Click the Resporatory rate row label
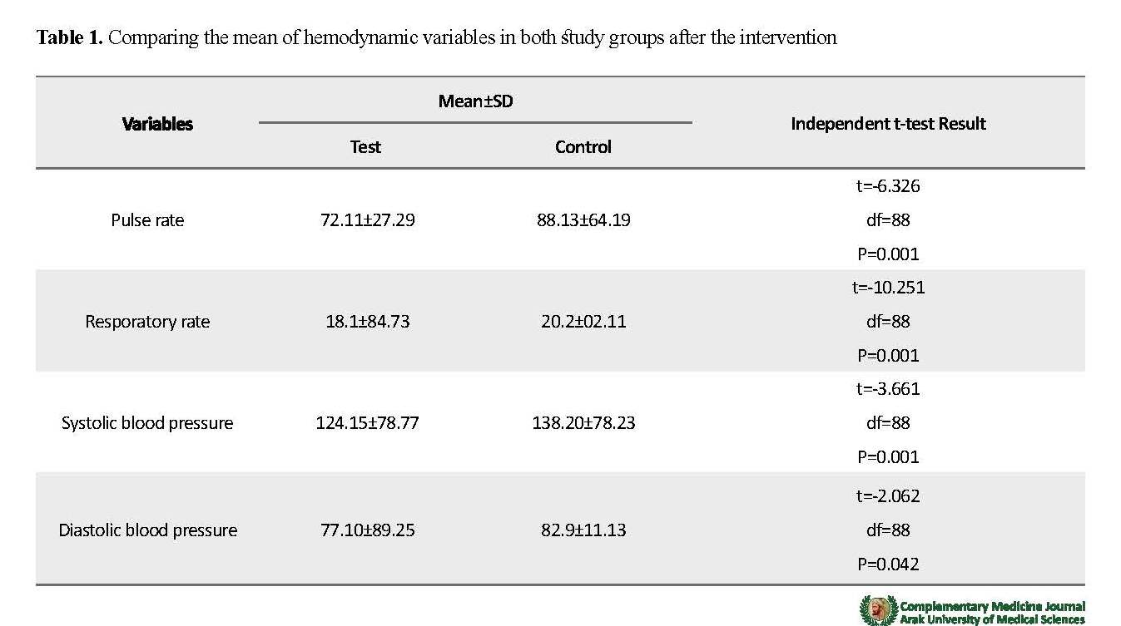 tap(147, 322)
